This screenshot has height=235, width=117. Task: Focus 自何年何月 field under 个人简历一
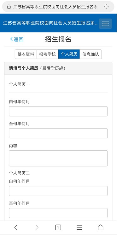point(58,111)
